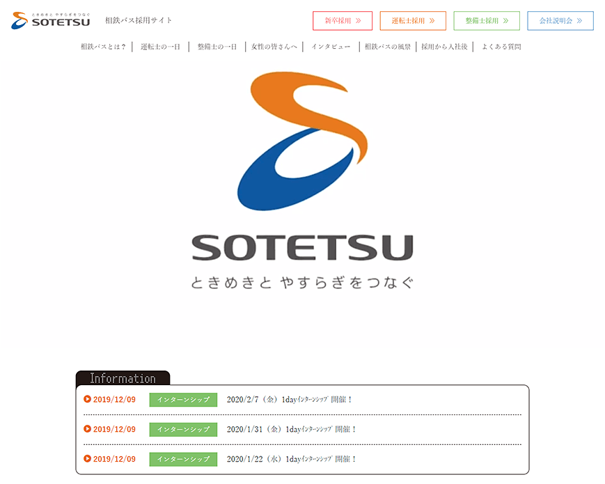The height and width of the screenshot is (484, 605).
Task: Open the 整備士の一日 page from the nav
Action: [x=216, y=46]
